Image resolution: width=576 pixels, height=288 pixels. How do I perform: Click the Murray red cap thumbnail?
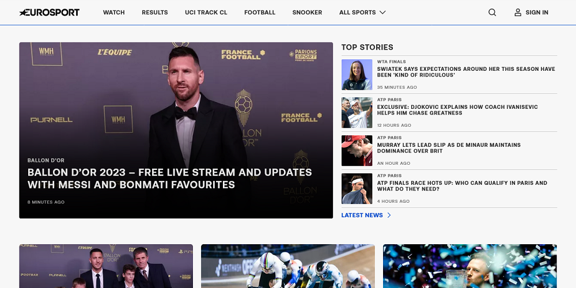point(357,150)
